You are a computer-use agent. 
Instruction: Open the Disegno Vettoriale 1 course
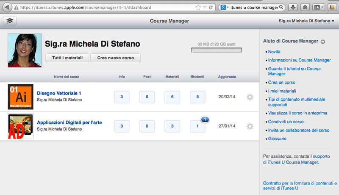[59, 93]
